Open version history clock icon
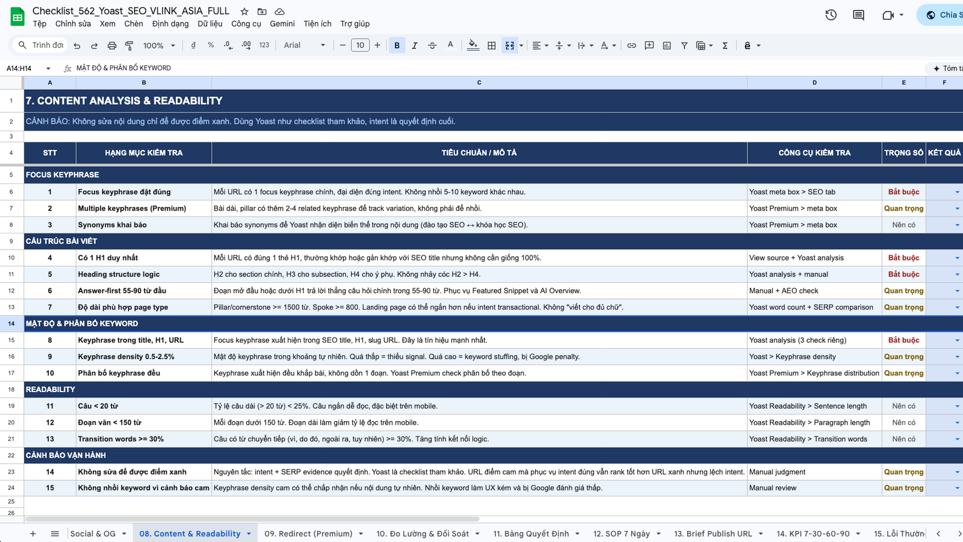Image resolution: width=963 pixels, height=542 pixels. [x=831, y=15]
